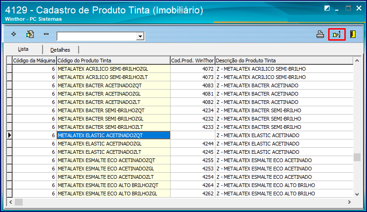Click WinThor code cell 4234
The width and height of the screenshot is (367, 212).
(192, 110)
